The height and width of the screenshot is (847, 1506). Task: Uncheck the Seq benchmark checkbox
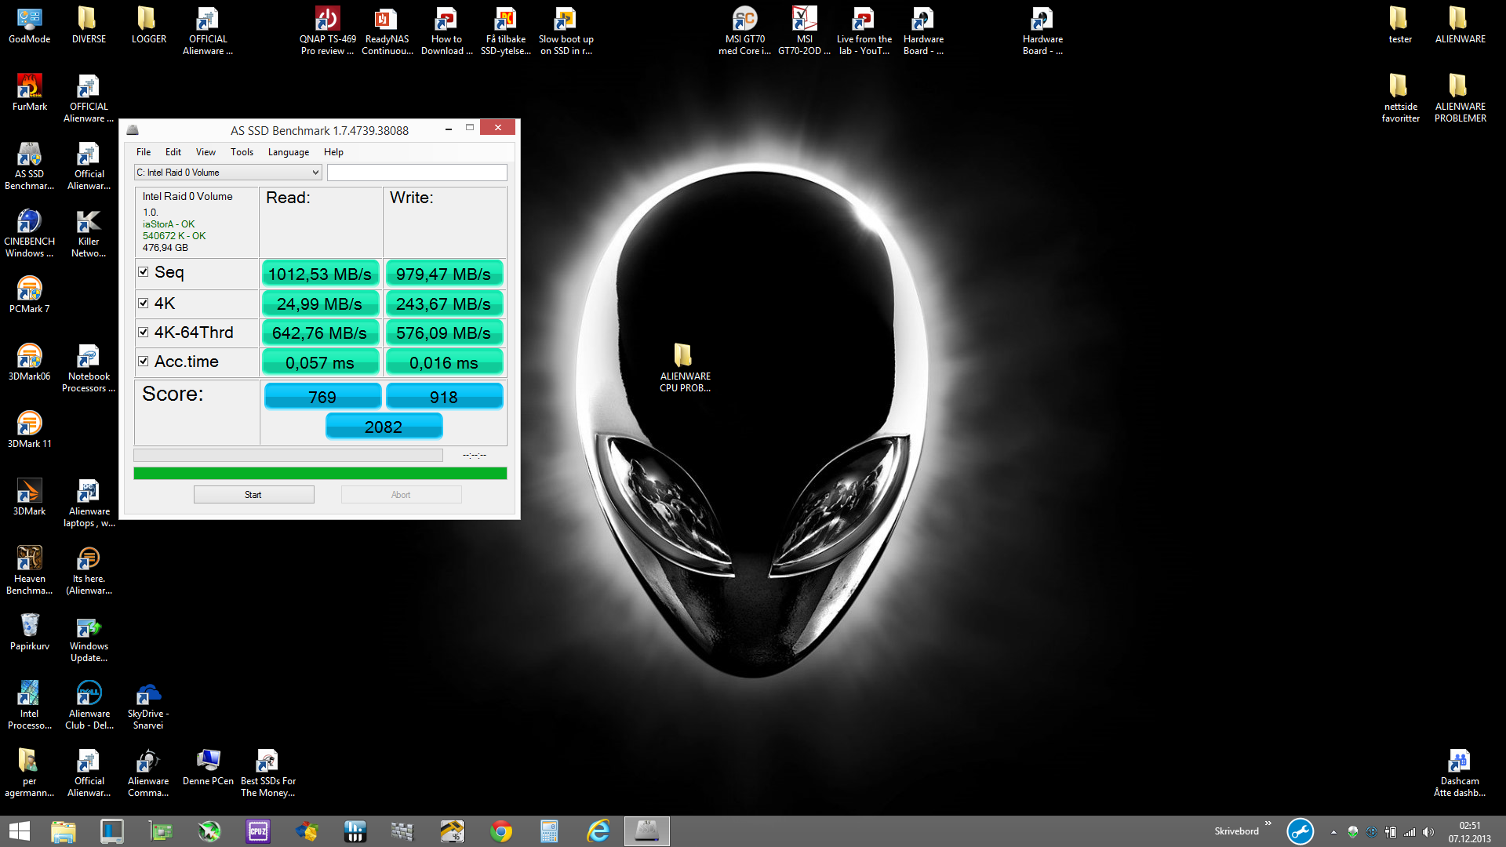point(144,272)
